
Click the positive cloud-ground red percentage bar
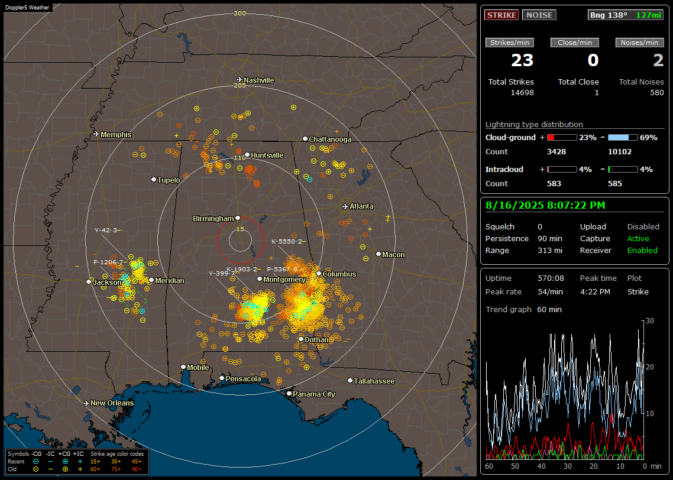562,137
